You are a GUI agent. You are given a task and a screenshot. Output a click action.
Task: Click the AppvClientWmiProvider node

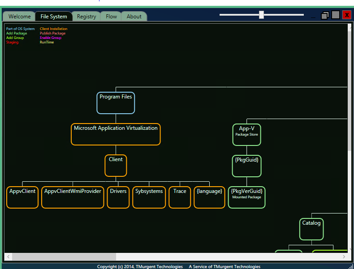[73, 197]
